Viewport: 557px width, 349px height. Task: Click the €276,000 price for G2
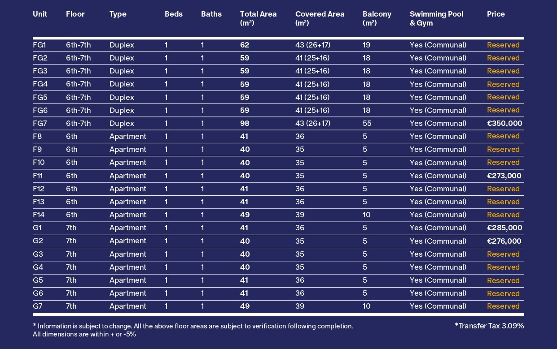pos(504,241)
